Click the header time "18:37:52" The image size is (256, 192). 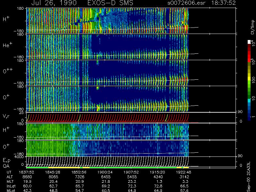[x=223, y=3]
